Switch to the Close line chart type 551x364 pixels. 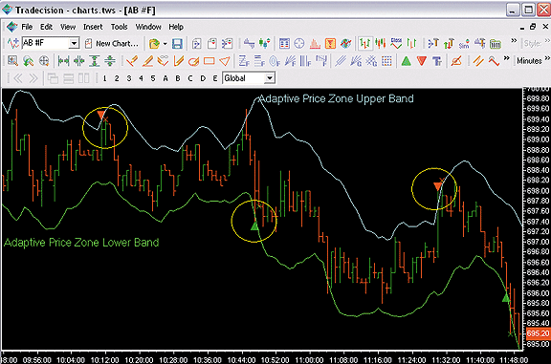coord(396,44)
